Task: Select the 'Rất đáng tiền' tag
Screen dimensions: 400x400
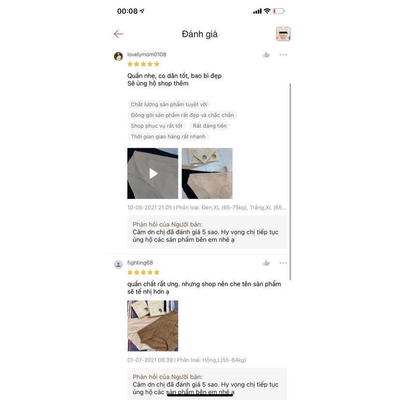Action: (x=210, y=126)
